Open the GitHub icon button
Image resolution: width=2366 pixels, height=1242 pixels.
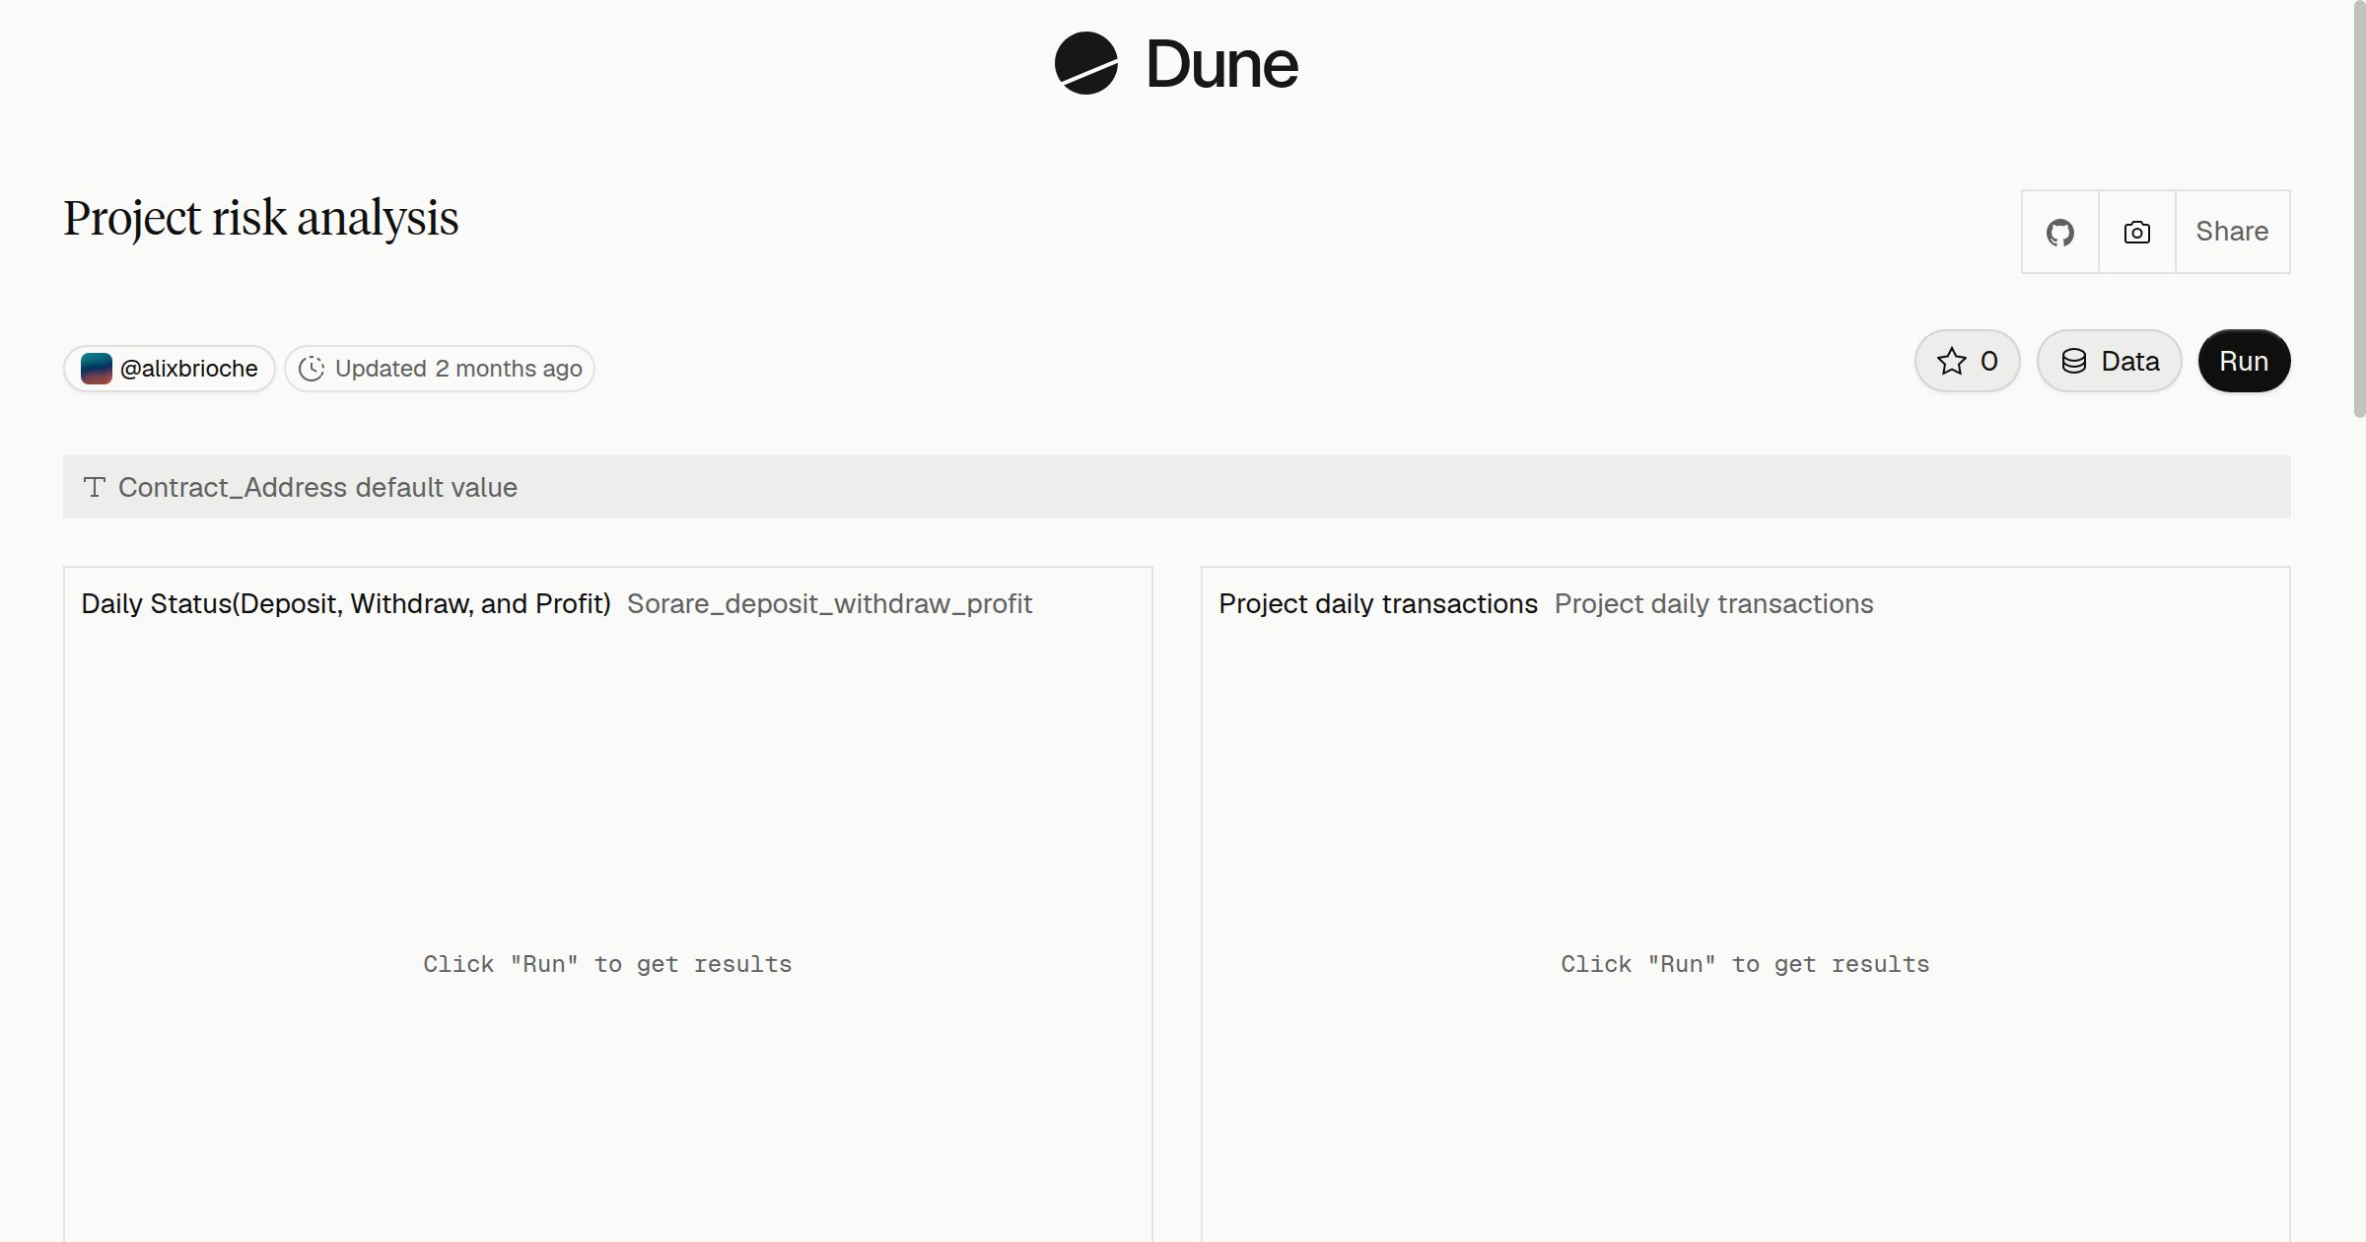2059,232
